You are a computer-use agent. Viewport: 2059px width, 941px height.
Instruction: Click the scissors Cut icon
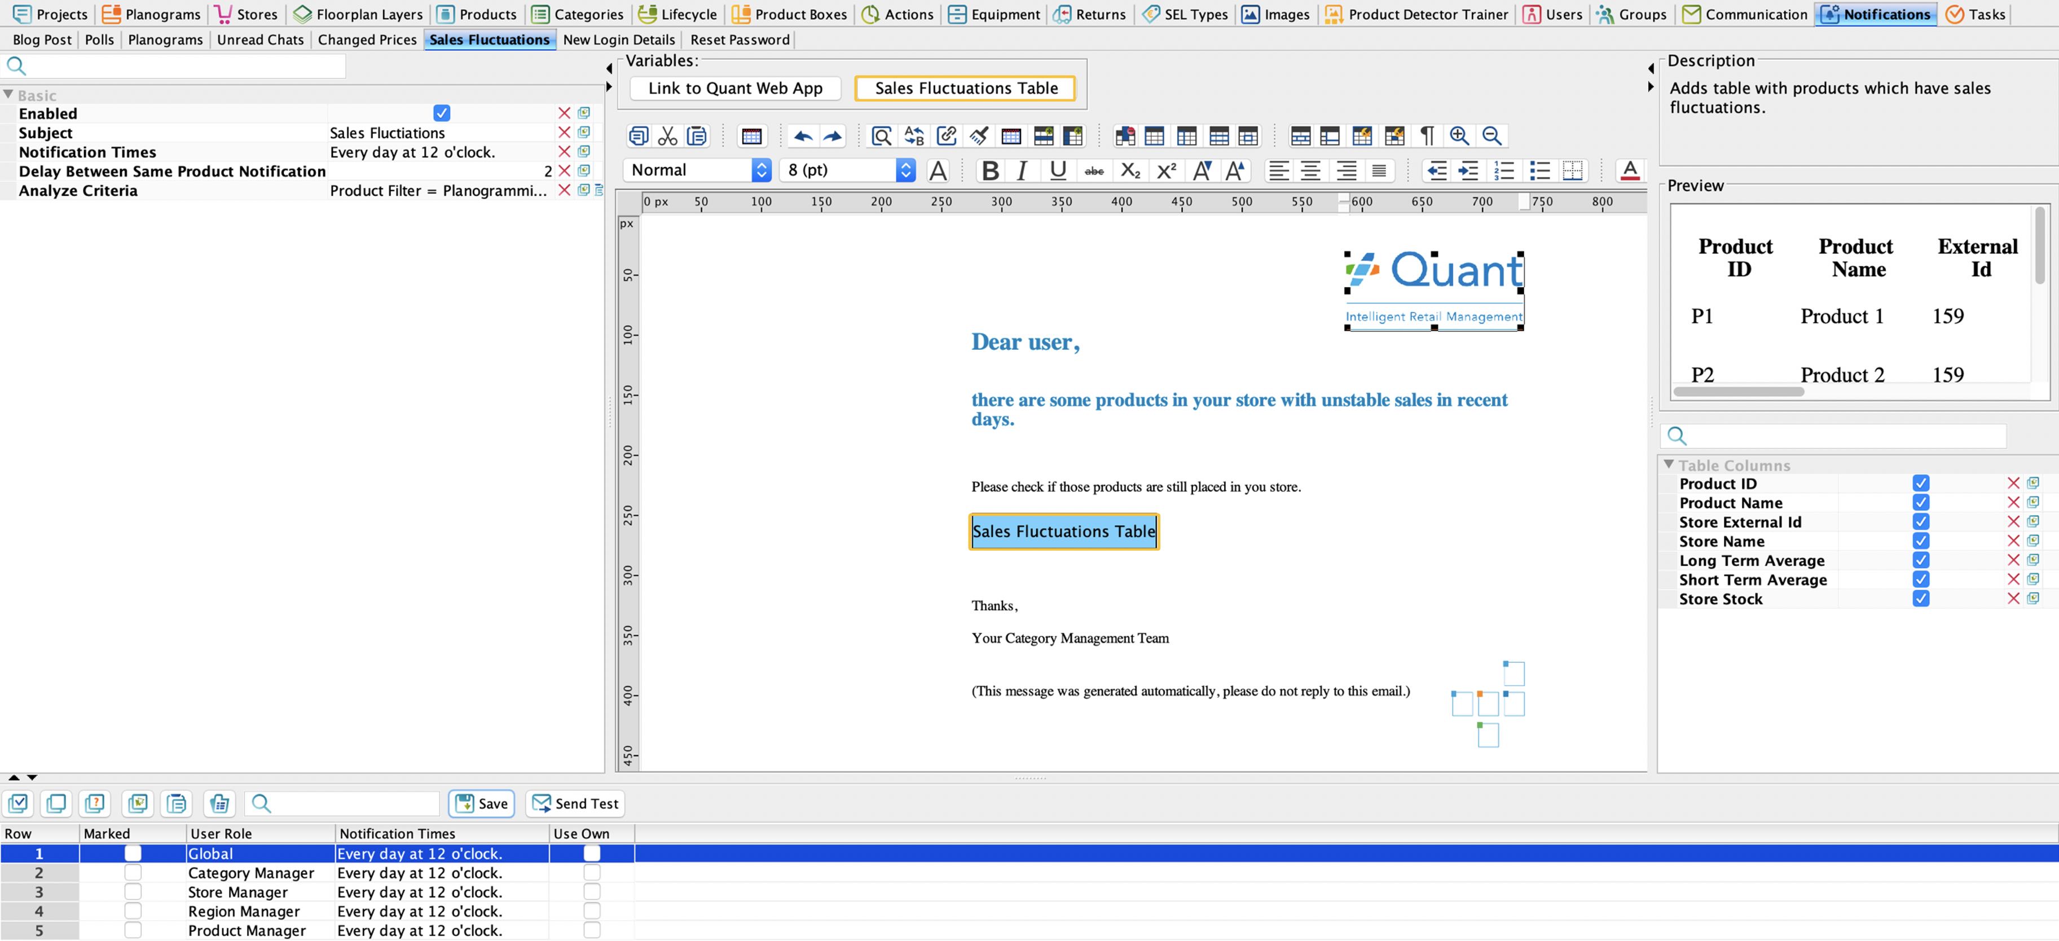pos(667,136)
